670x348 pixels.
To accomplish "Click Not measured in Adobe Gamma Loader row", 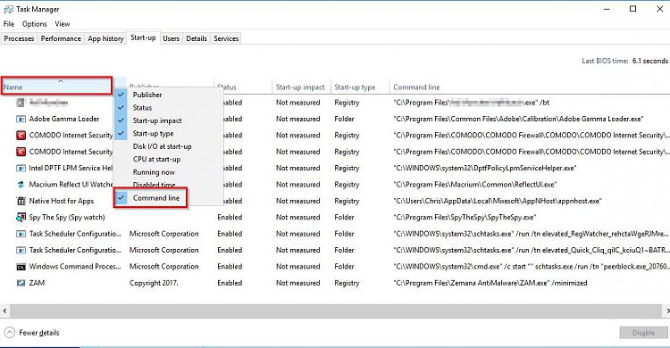I will [x=297, y=120].
